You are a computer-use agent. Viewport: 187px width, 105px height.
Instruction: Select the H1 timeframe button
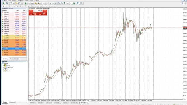point(44,6)
